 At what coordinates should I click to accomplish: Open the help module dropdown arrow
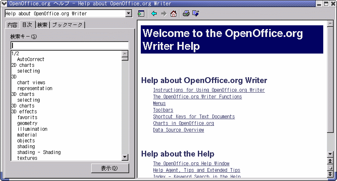(x=129, y=14)
